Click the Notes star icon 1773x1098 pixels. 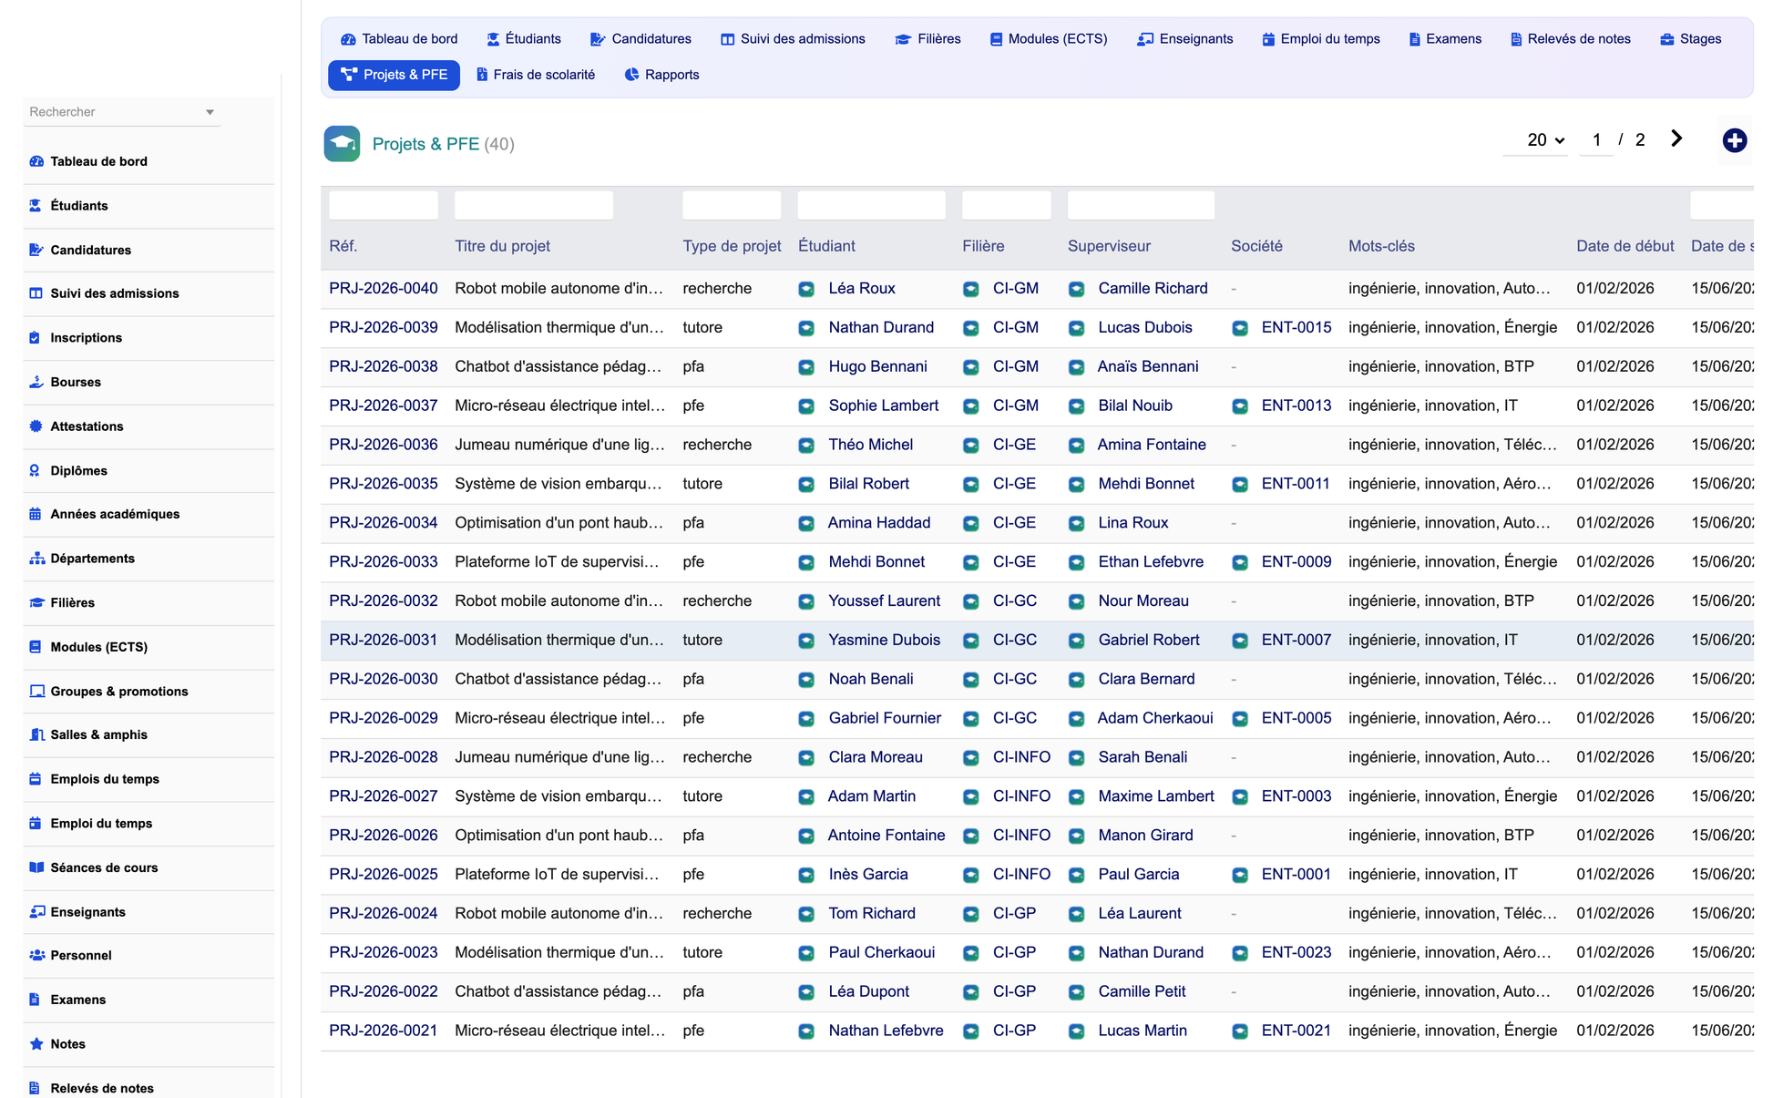pos(36,1044)
